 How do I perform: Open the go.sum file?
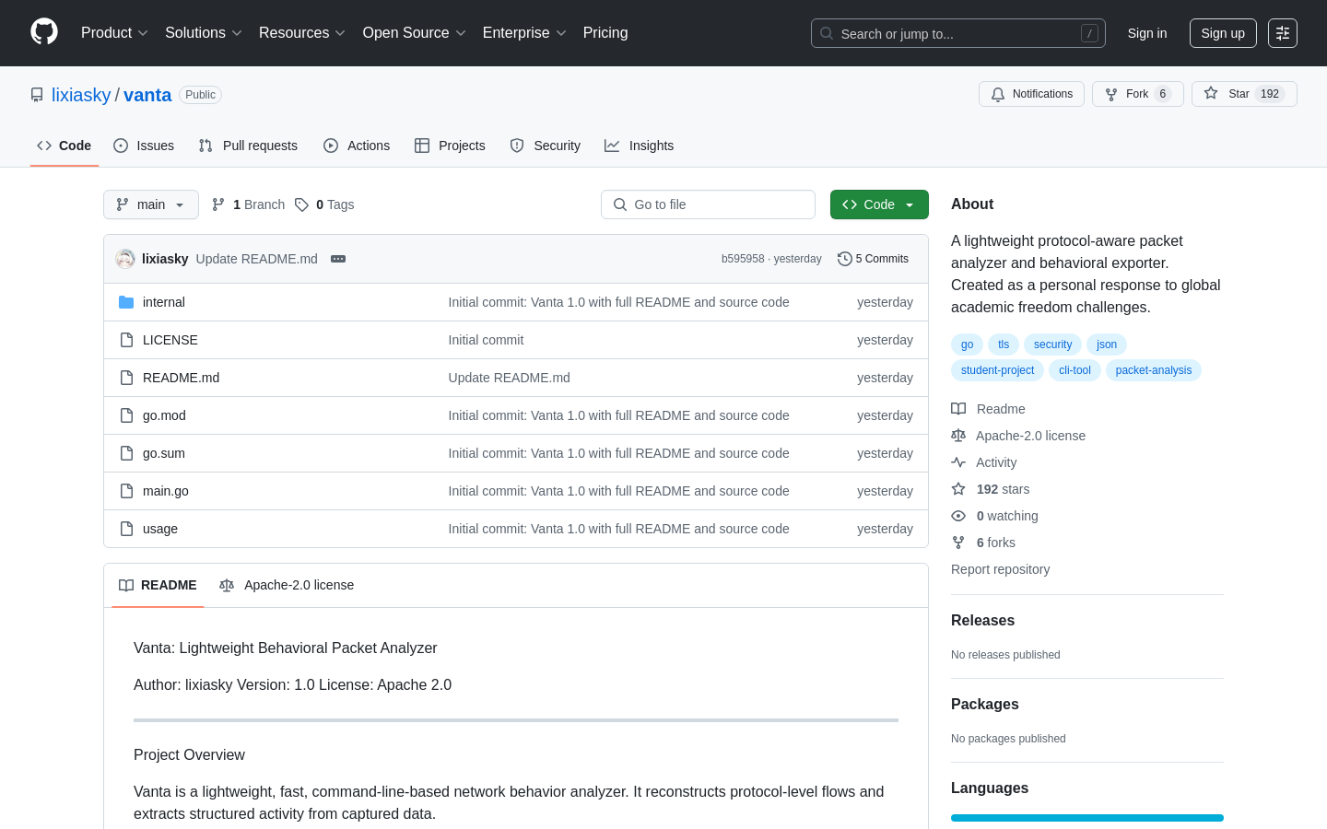click(164, 453)
